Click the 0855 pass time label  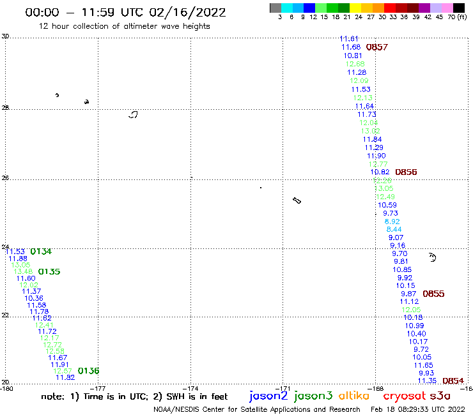pos(433,294)
